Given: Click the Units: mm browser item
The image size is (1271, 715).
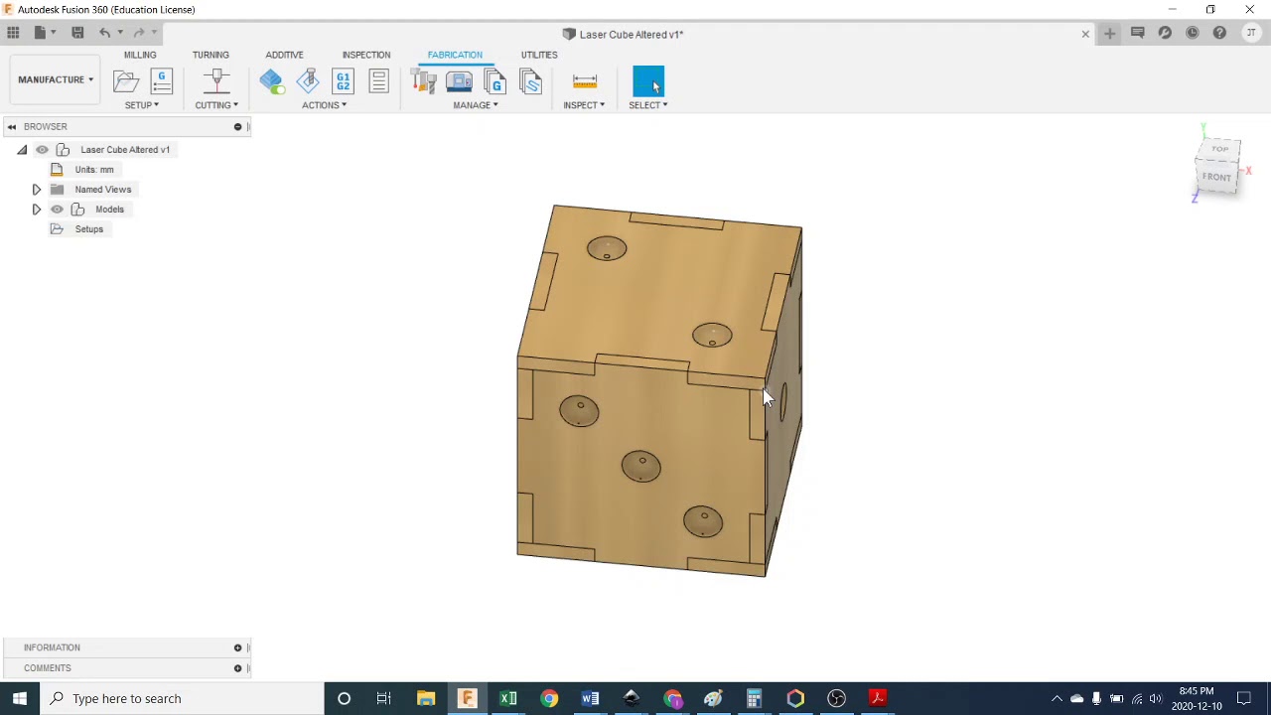Looking at the screenshot, I should pyautogui.click(x=94, y=170).
